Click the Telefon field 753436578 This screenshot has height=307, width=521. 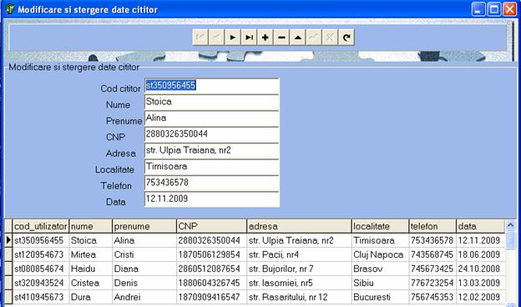point(212,184)
